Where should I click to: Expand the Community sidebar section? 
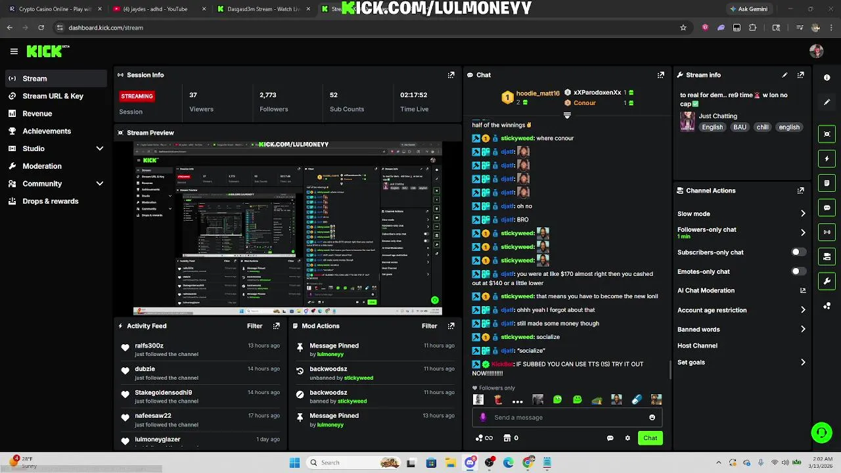pos(100,184)
